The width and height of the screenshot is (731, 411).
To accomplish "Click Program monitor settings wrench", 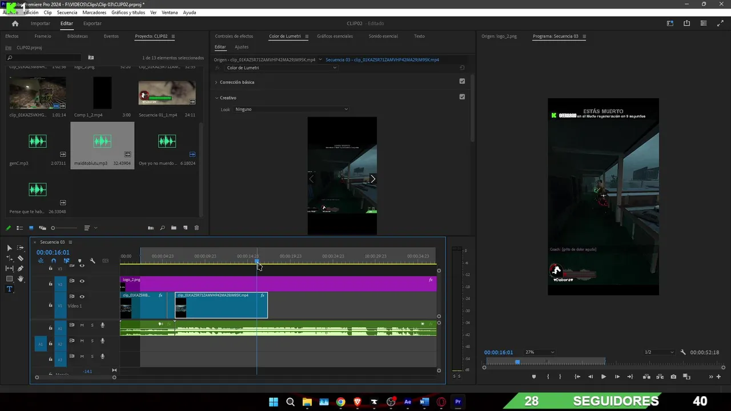I will click(x=683, y=352).
